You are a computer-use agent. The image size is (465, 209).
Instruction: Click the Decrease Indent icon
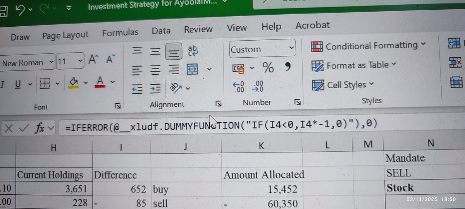coord(137,89)
